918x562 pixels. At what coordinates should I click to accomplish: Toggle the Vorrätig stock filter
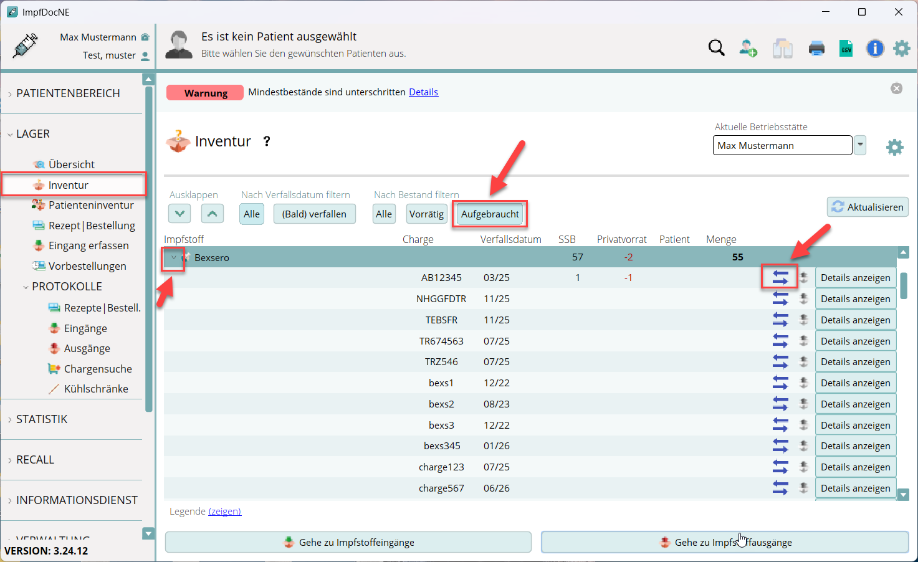426,214
